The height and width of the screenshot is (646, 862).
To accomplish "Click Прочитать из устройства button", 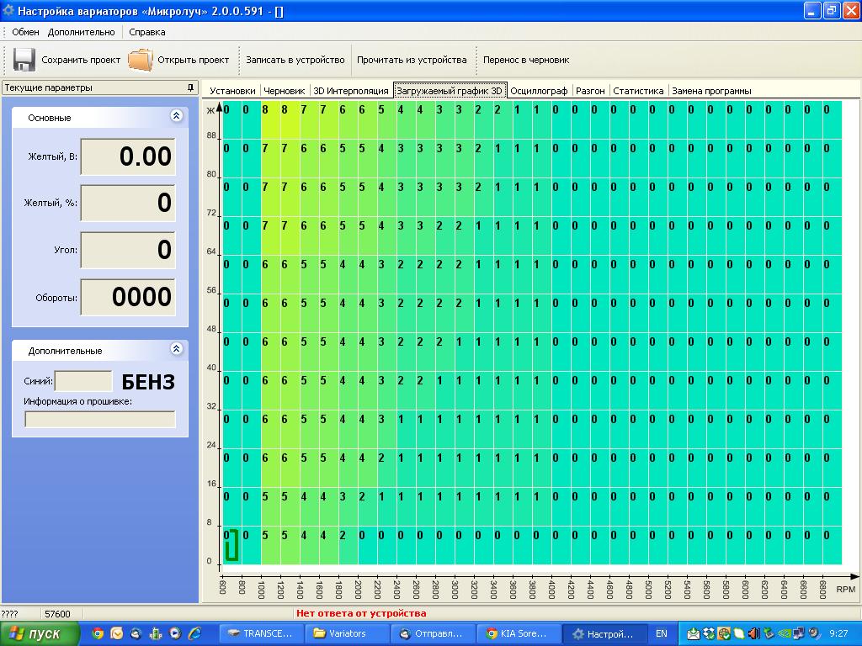I will [411, 60].
